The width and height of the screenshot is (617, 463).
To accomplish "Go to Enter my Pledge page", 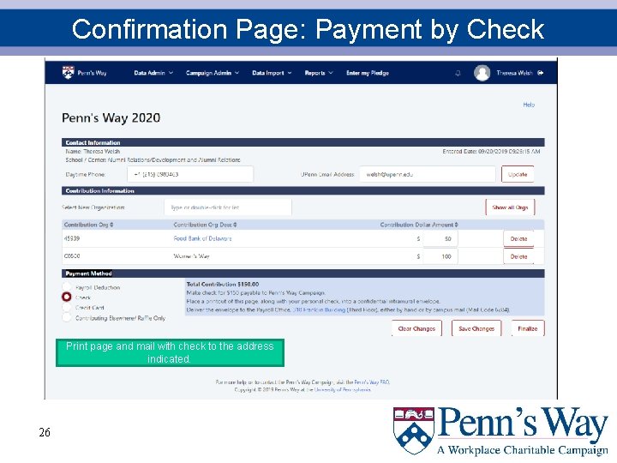I will click(x=368, y=73).
